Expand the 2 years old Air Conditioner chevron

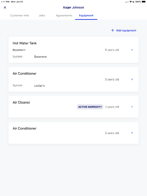click(132, 133)
